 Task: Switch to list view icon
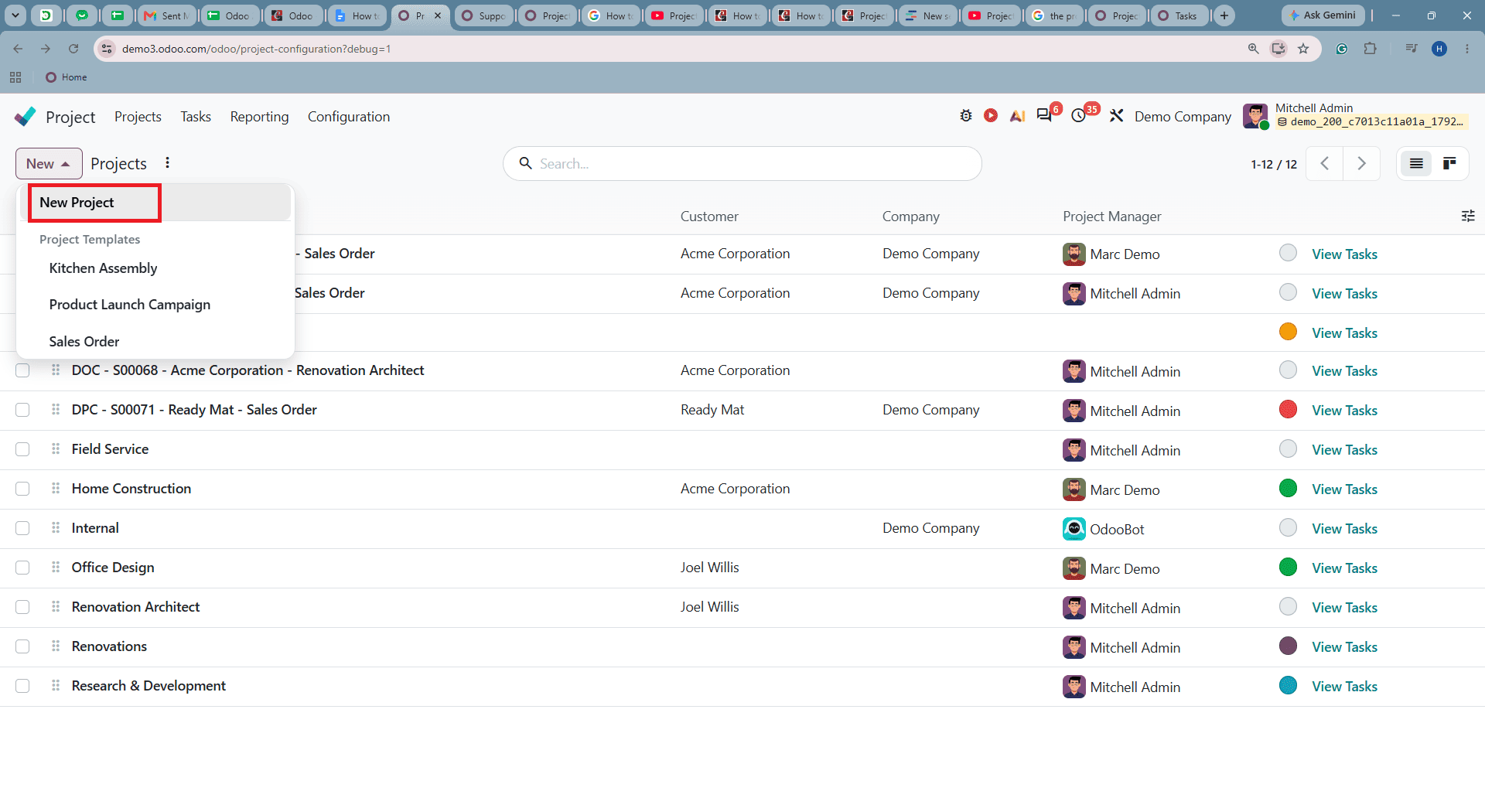point(1416,164)
